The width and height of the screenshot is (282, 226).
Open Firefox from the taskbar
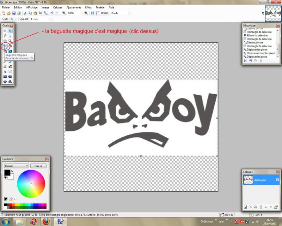click(46, 221)
